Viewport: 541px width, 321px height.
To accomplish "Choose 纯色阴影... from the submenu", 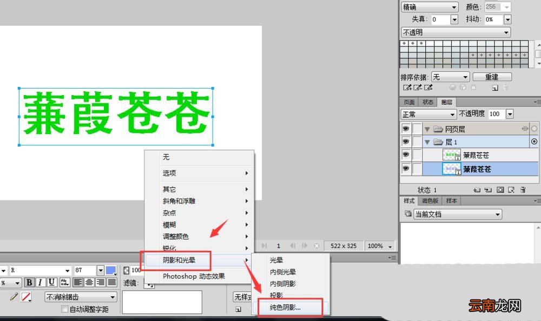I will [291, 307].
